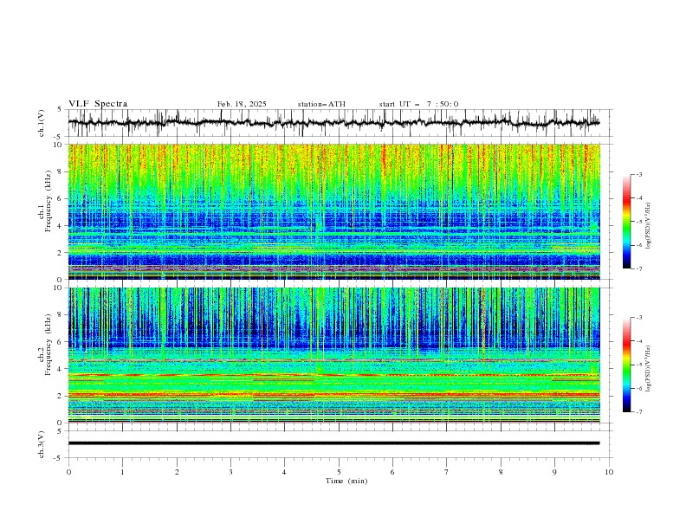Click time-axis tick label "7"
686x530 pixels.
(x=446, y=472)
